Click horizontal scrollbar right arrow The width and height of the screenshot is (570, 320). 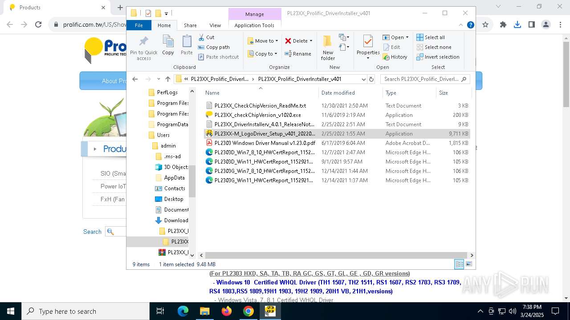[x=472, y=255]
